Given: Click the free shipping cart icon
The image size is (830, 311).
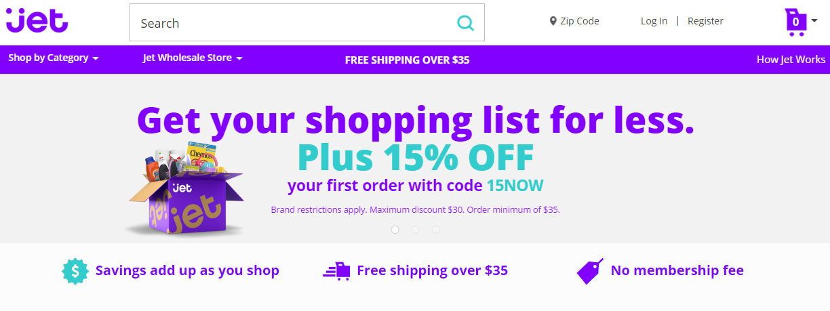Looking at the screenshot, I should pyautogui.click(x=336, y=271).
